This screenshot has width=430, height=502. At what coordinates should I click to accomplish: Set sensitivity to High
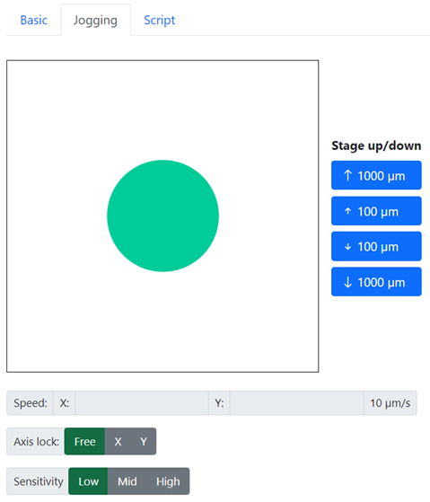(x=168, y=481)
